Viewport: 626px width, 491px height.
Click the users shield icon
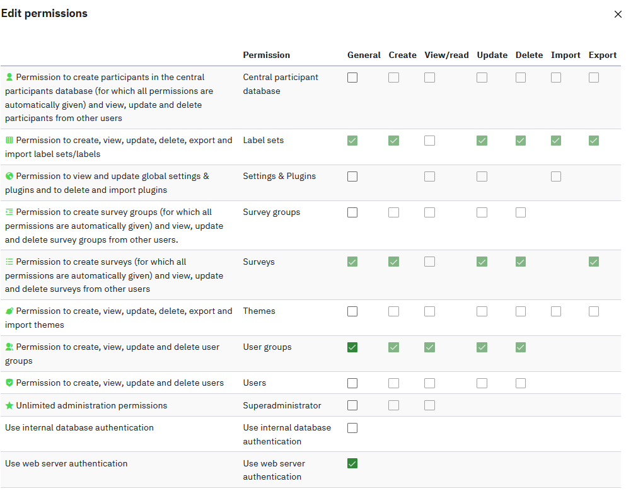(x=9, y=383)
